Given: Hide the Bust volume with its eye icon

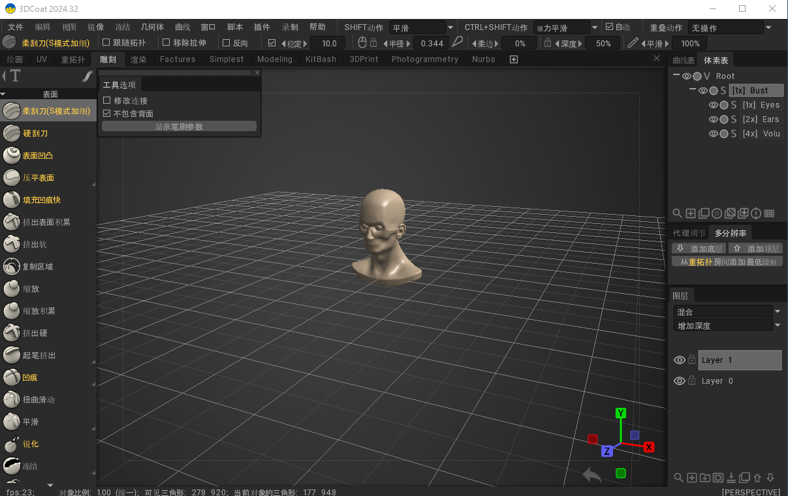Looking at the screenshot, I should click(x=703, y=91).
